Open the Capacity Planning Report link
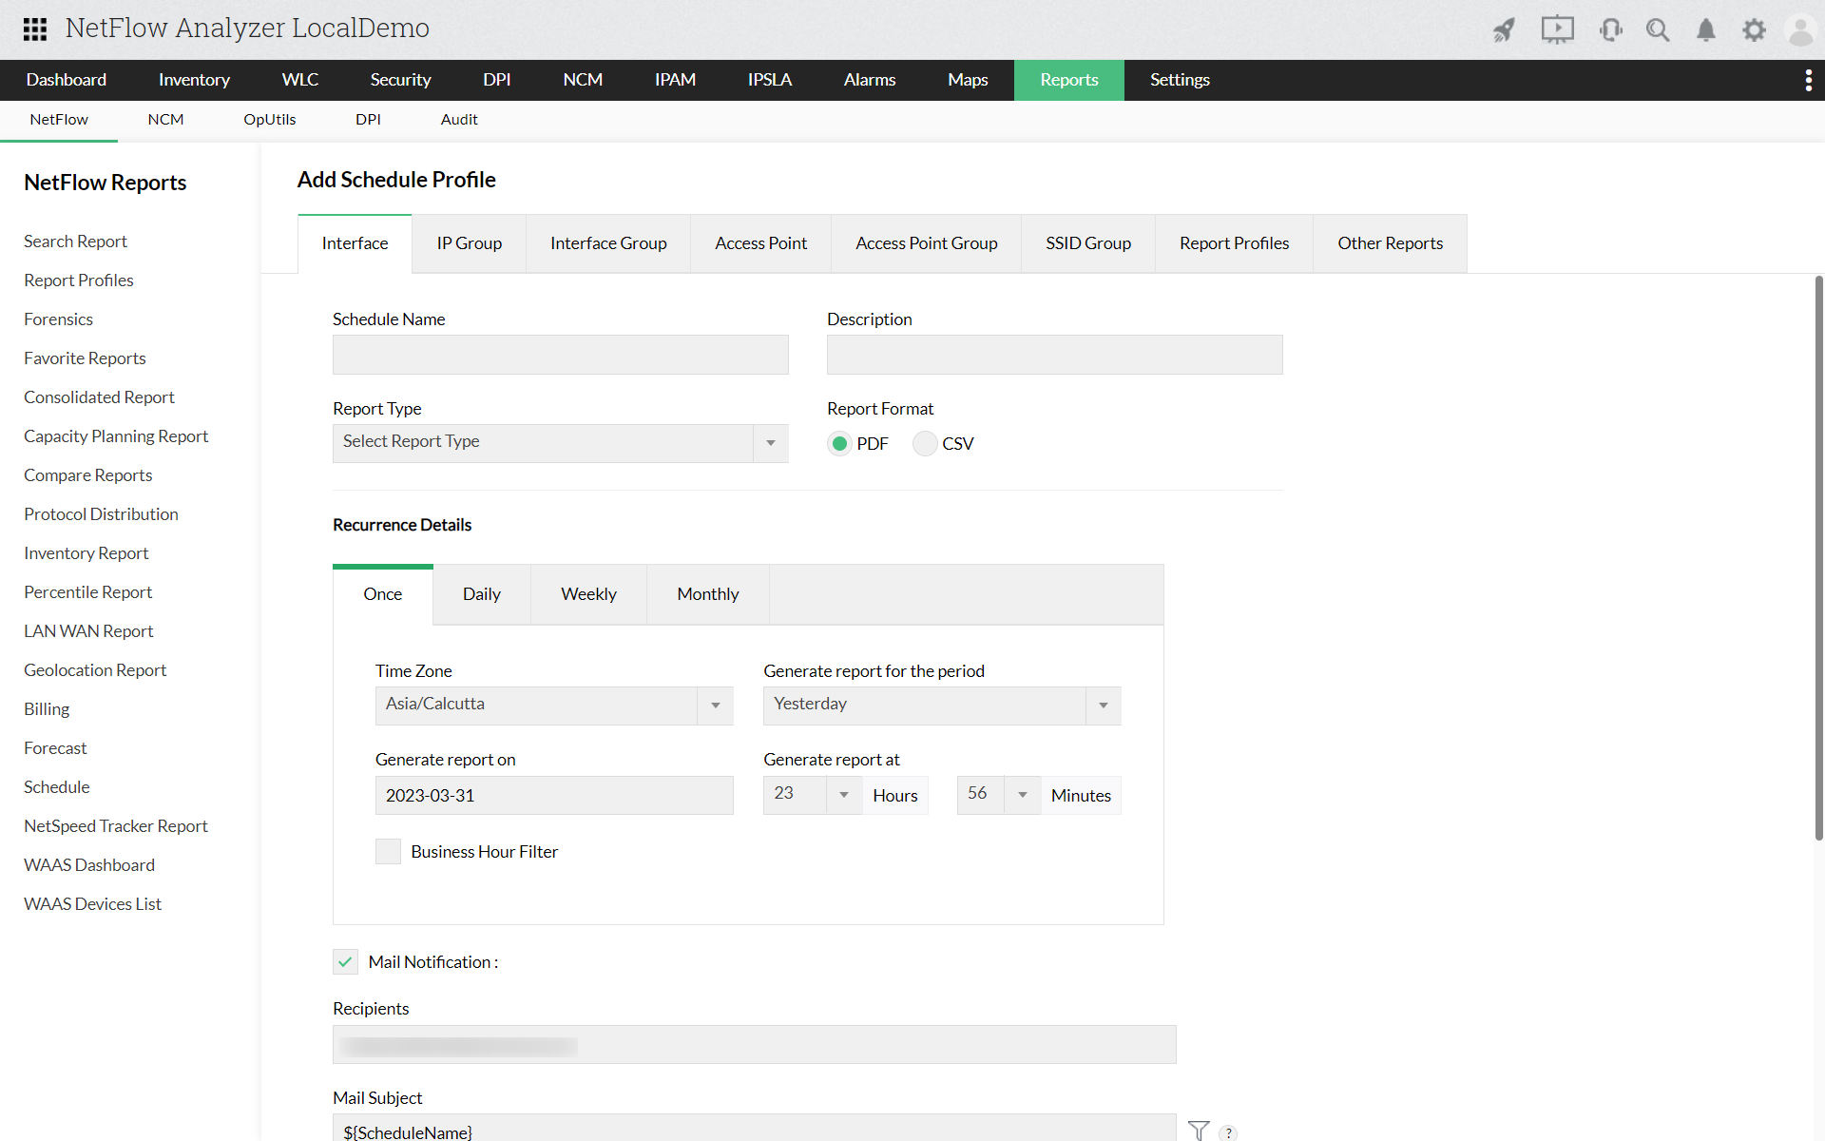This screenshot has width=1825, height=1141. (x=116, y=436)
